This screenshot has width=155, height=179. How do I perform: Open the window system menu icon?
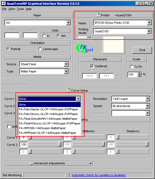pos(4,4)
